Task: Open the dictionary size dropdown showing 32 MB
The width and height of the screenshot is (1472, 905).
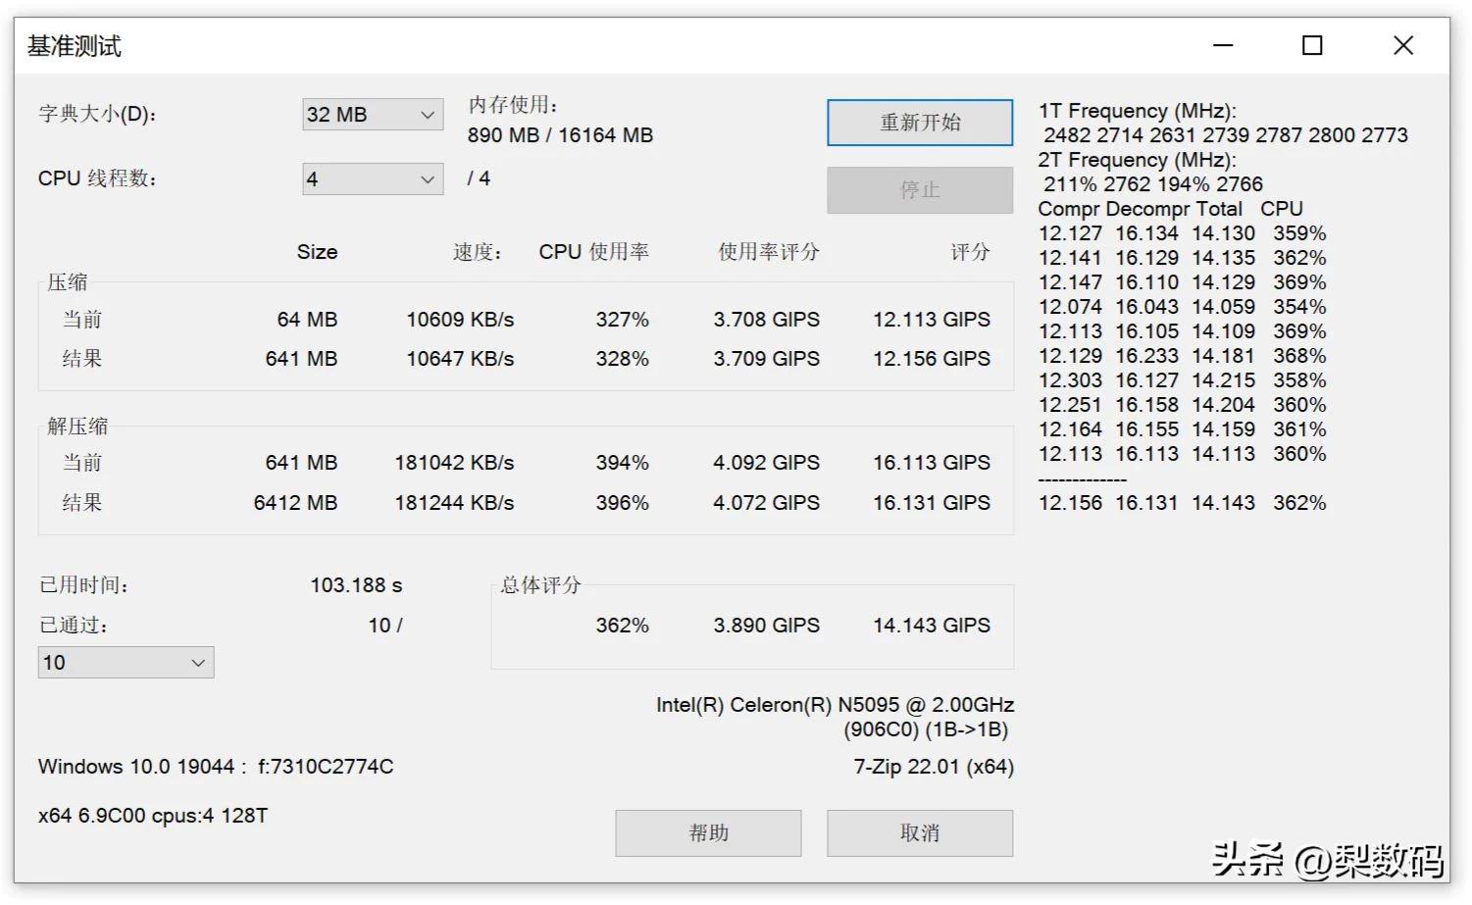Action: [372, 115]
